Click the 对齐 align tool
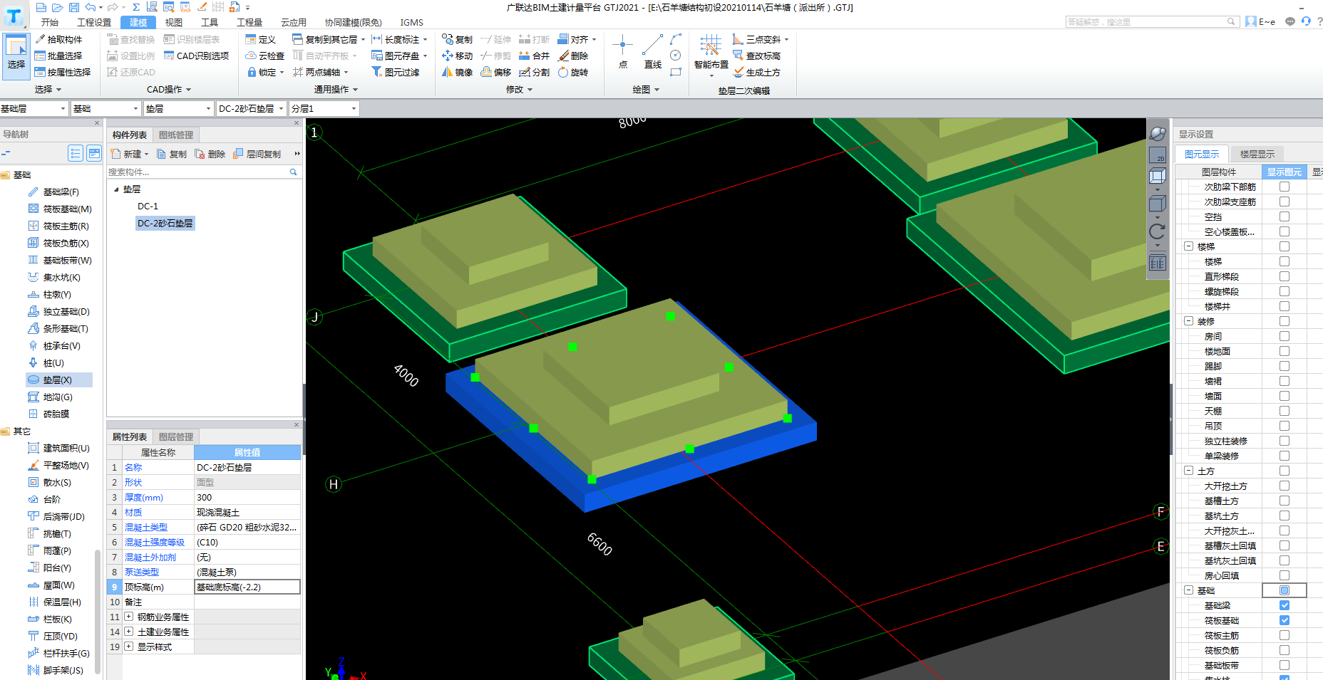1323x680 pixels. (576, 39)
